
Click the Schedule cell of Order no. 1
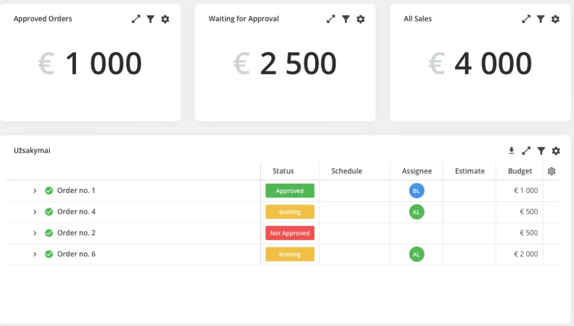tap(355, 191)
